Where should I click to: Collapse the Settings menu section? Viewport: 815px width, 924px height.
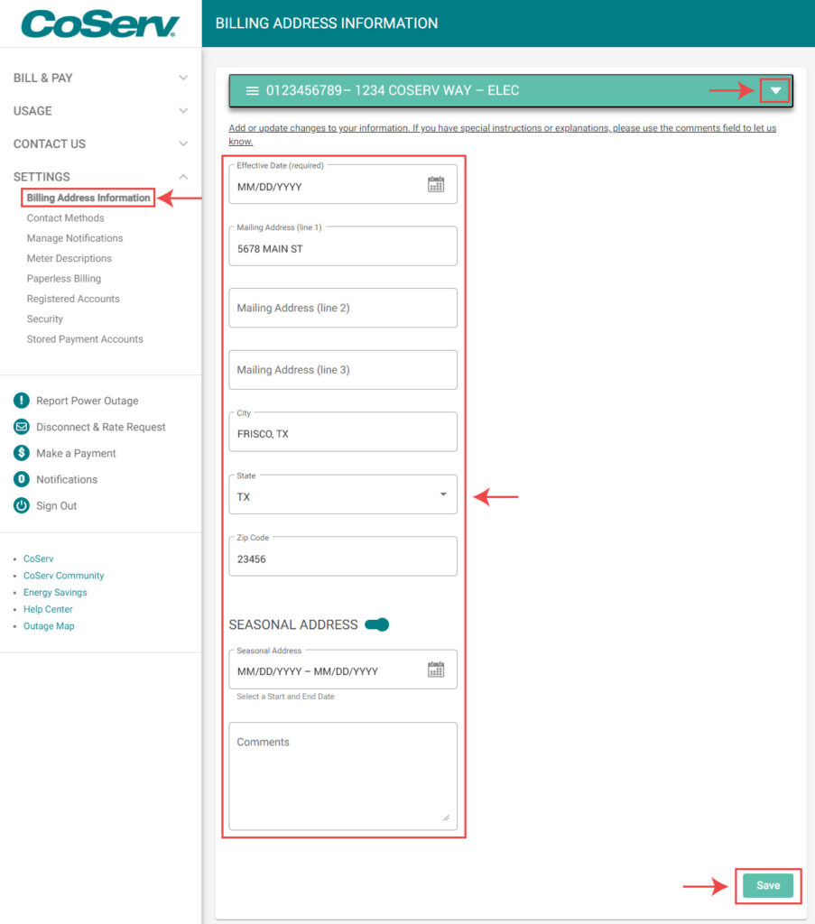coord(183,177)
